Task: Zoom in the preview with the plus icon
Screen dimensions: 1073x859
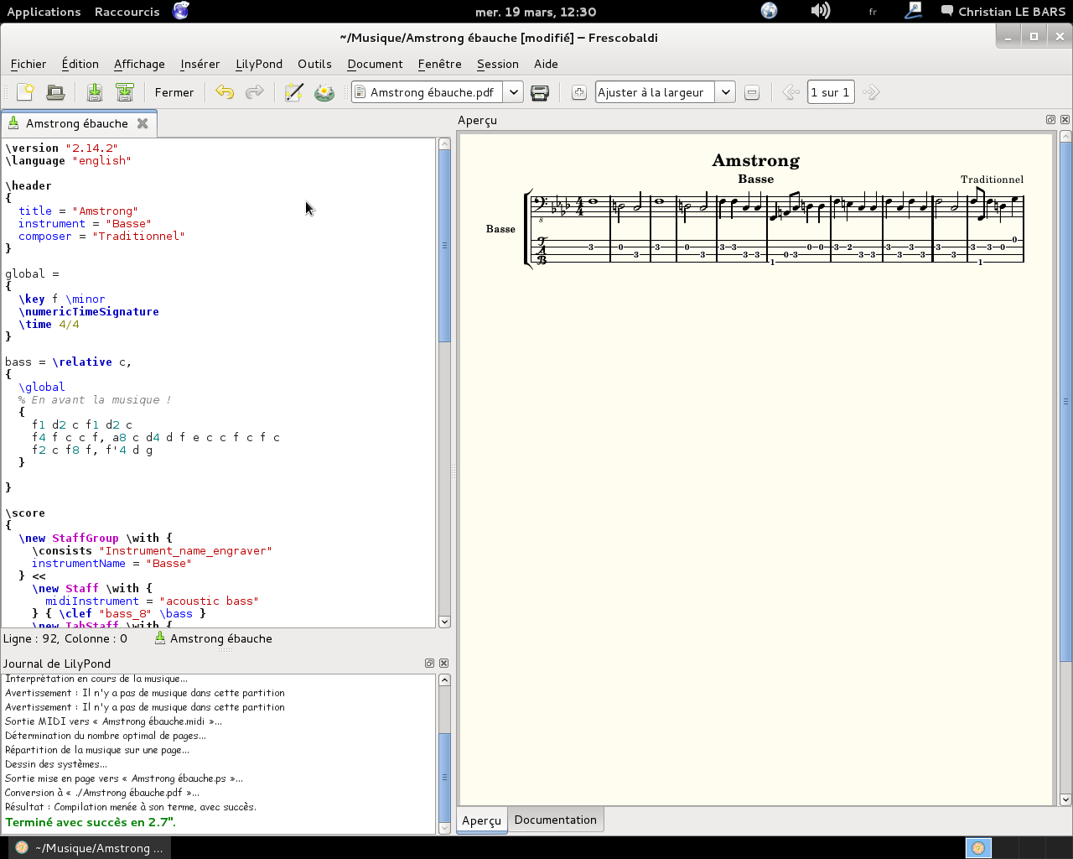Action: click(x=578, y=92)
